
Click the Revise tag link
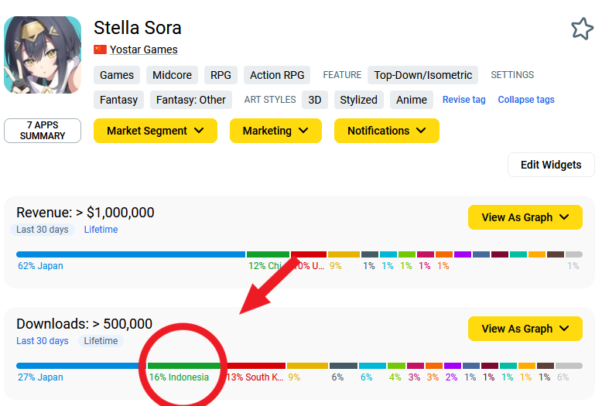pyautogui.click(x=463, y=100)
